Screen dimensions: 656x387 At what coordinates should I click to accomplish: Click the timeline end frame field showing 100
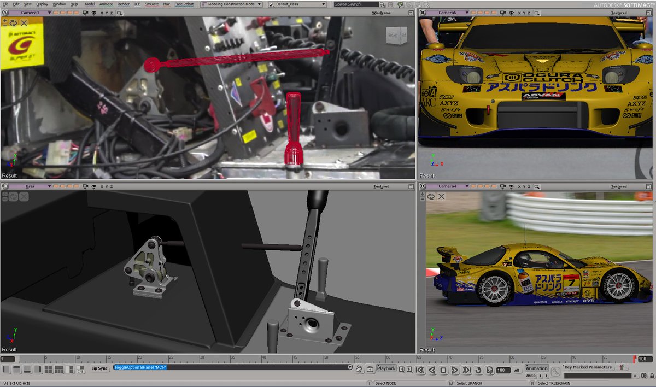[x=646, y=359]
